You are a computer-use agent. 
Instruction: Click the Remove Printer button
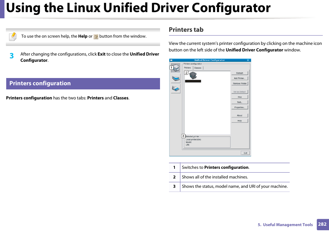click(240, 84)
